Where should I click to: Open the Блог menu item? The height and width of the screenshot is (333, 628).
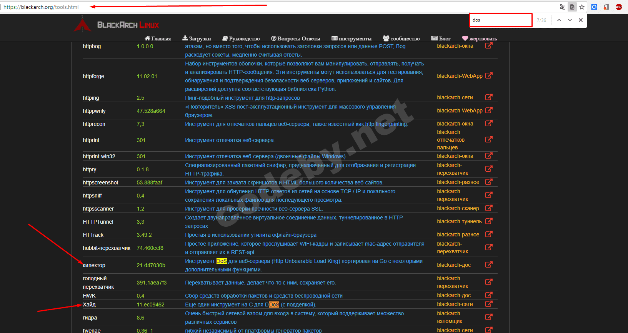point(441,38)
